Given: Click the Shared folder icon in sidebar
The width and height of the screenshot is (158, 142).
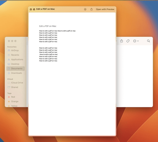Looking at the screenshot, I should coord(9,87).
